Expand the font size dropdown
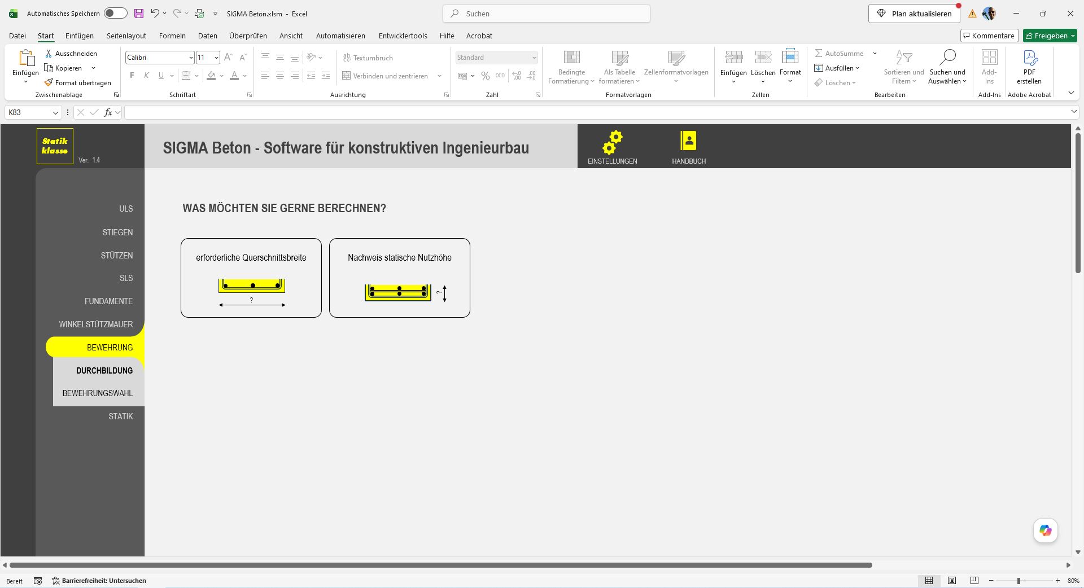Screen dimensions: 1084x588 [x=216, y=58]
